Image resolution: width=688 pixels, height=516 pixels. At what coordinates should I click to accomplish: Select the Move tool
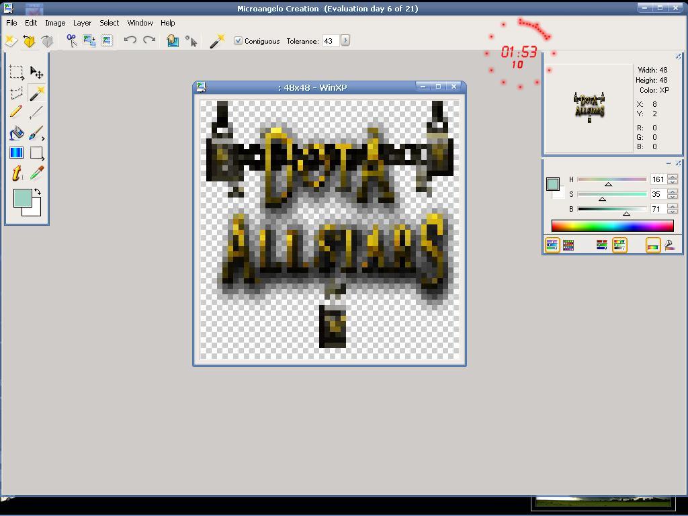click(36, 73)
